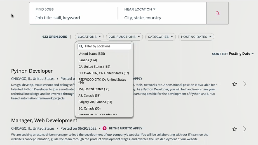Select PLEASANTON, CA, United States (67)
Viewport: 258px width, 145px height.
tap(104, 73)
